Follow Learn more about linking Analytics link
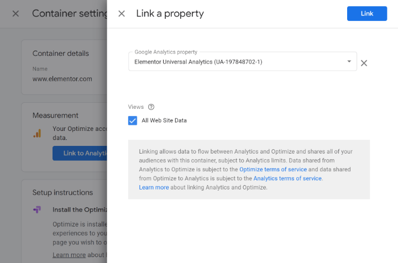This screenshot has height=263, width=398. pyautogui.click(x=154, y=187)
